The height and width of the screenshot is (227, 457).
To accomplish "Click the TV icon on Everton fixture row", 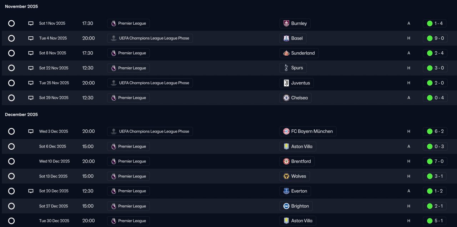I will point(31,191).
